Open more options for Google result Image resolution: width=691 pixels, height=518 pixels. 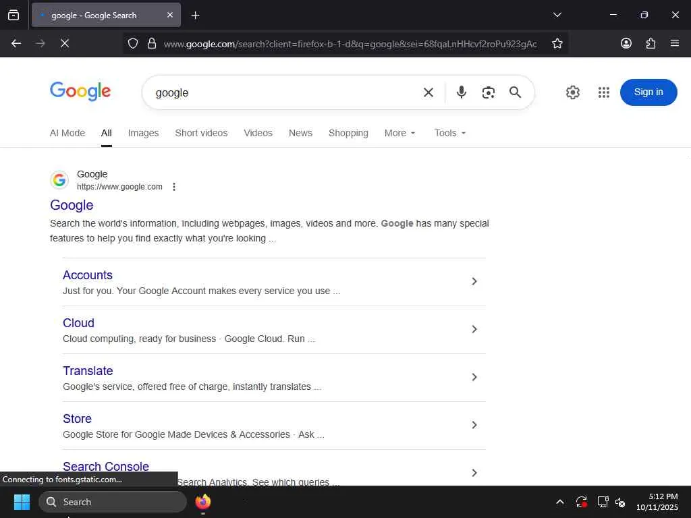(174, 187)
